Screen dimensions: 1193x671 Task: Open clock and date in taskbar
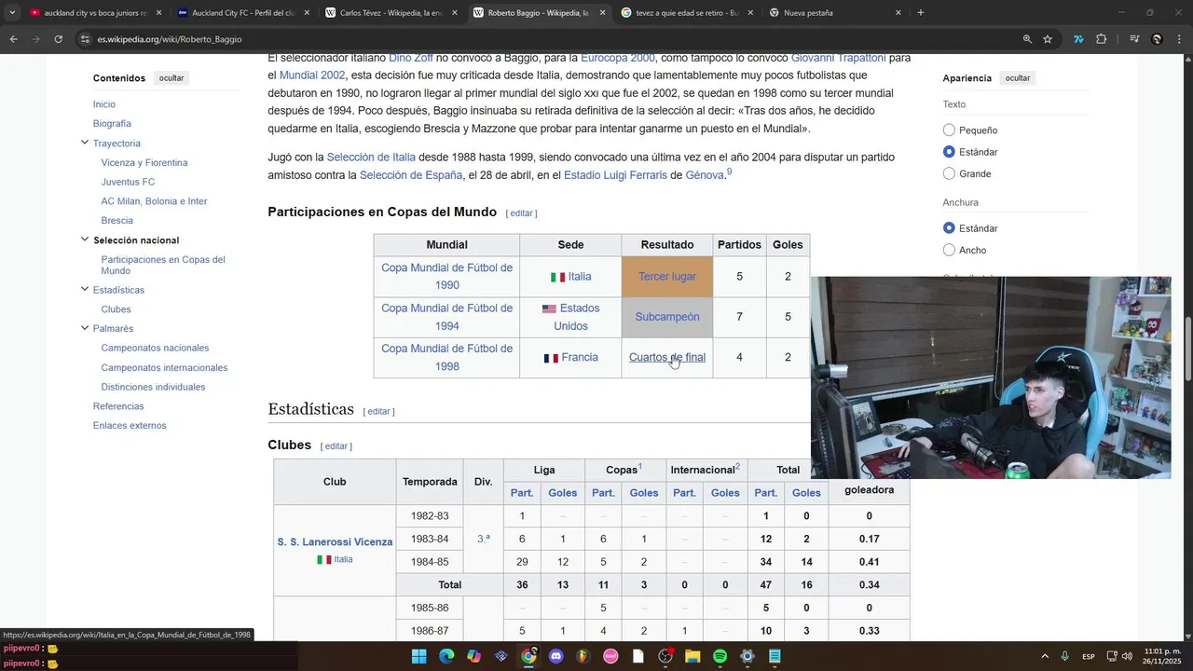pyautogui.click(x=1160, y=656)
